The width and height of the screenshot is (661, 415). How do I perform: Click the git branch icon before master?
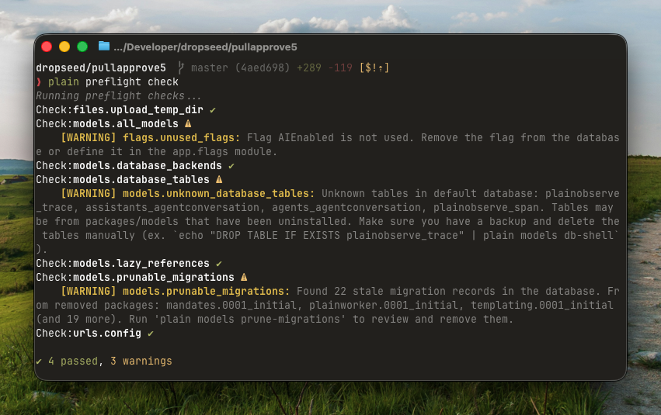181,68
